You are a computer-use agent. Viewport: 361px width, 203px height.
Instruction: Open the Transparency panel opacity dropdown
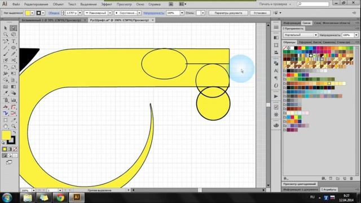pyautogui.click(x=356, y=35)
